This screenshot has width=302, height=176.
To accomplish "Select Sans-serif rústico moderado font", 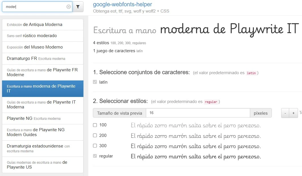I will 43,36.
